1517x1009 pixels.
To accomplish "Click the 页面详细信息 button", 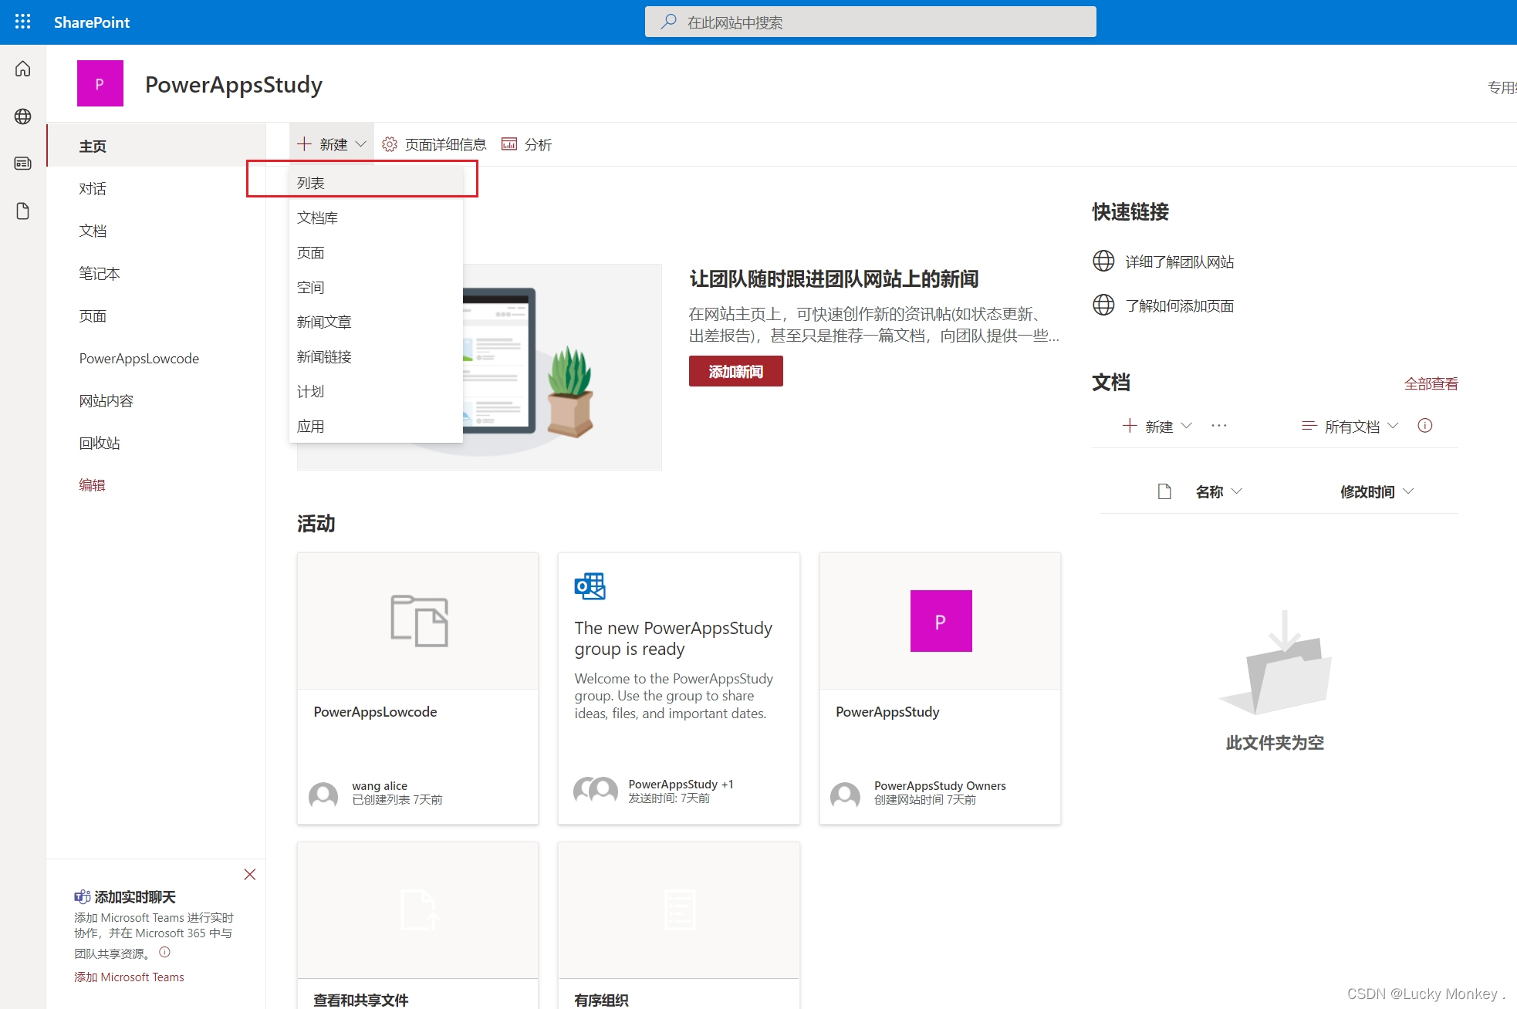I will click(434, 144).
